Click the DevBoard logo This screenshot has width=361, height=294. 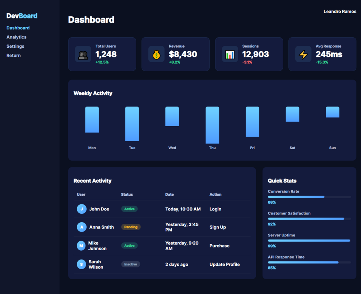click(22, 16)
